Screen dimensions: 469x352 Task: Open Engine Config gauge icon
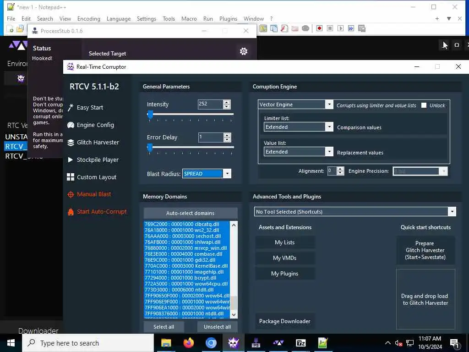[x=71, y=125]
